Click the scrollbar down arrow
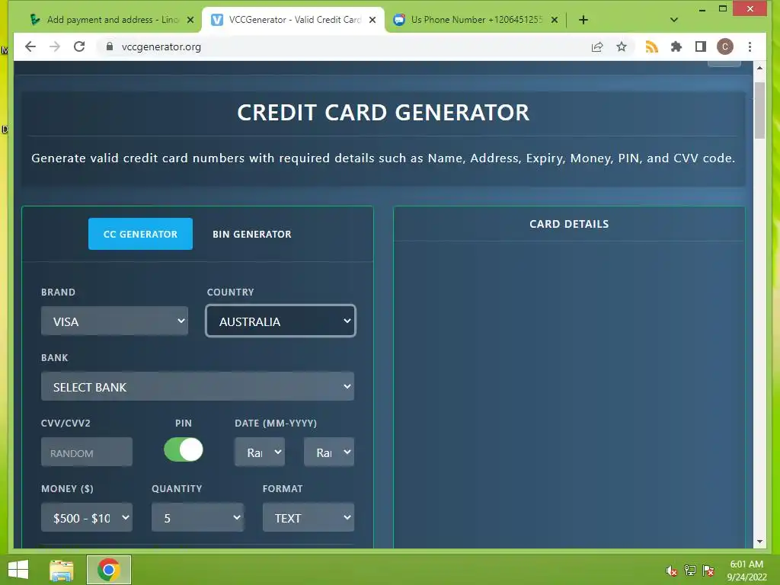This screenshot has width=780, height=585. coord(759,542)
